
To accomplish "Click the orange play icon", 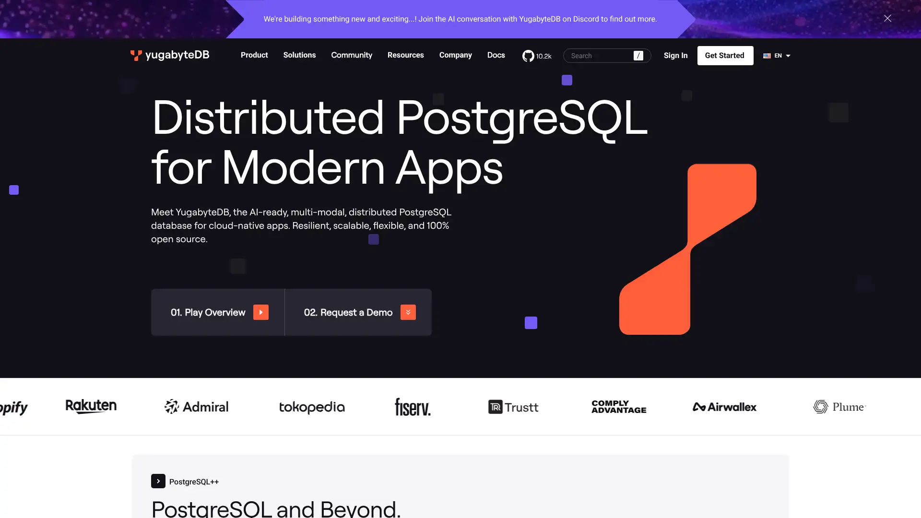I will coord(261,312).
